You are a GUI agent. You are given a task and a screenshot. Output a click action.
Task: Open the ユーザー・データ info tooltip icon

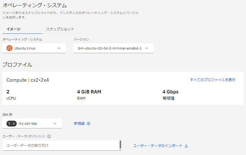(x=49, y=136)
